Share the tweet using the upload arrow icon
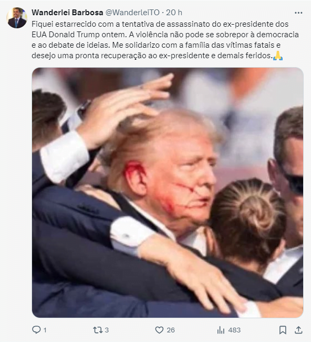The height and width of the screenshot is (346, 311). pyautogui.click(x=298, y=330)
